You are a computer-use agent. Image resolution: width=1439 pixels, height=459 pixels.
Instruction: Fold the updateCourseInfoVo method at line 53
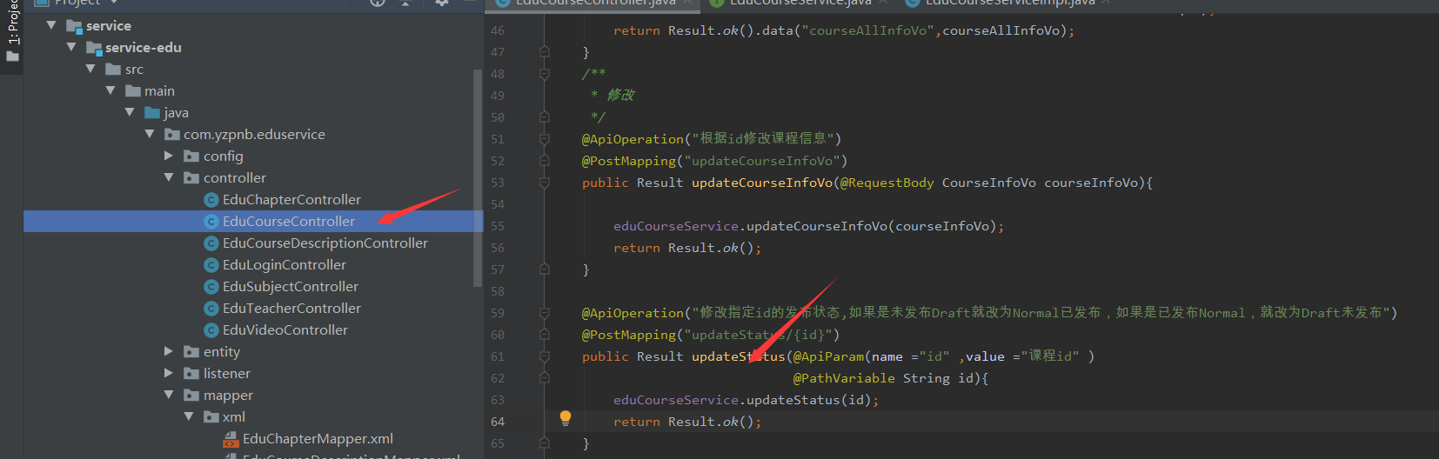pos(545,183)
